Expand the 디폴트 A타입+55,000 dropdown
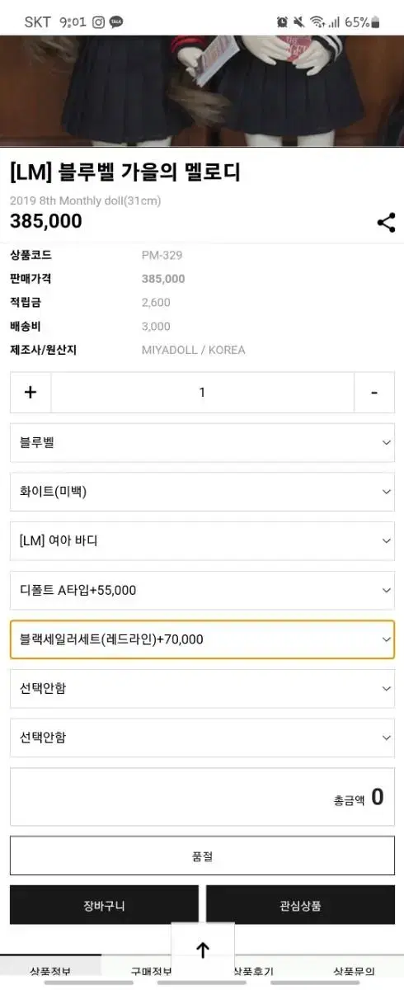 coord(202,591)
